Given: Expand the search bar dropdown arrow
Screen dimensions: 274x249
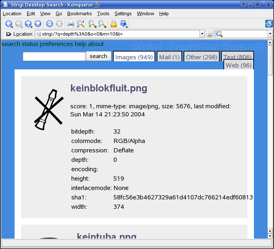Looking at the screenshot, I should (x=270, y=34).
